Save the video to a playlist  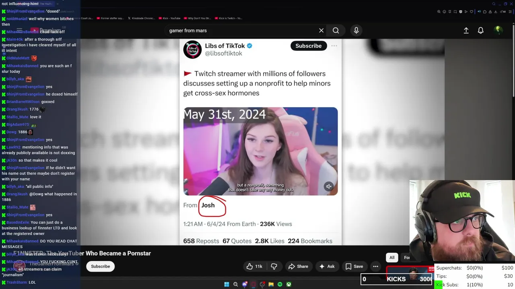tap(354, 266)
